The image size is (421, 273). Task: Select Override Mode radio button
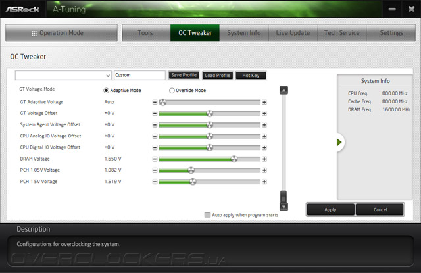[172, 91]
